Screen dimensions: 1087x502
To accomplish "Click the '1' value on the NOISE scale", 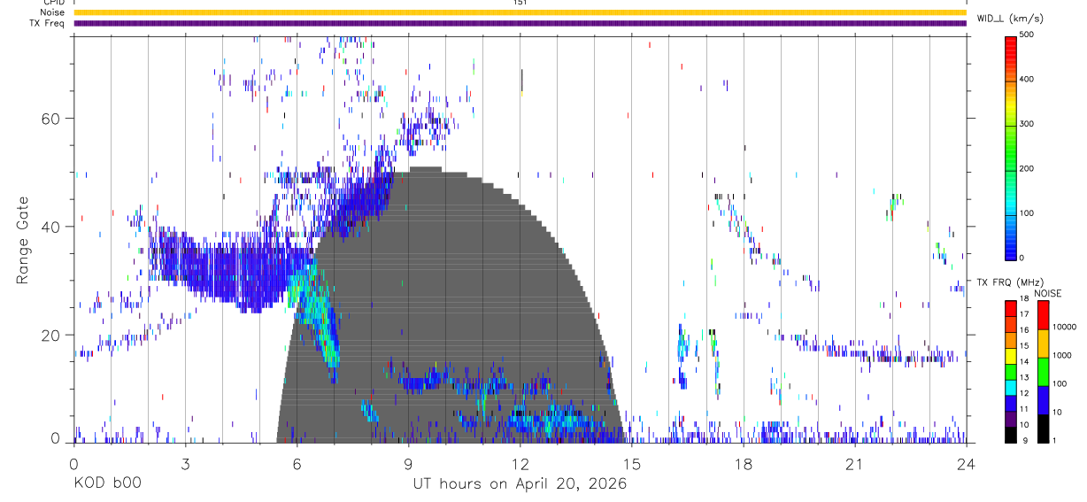I will [1055, 440].
